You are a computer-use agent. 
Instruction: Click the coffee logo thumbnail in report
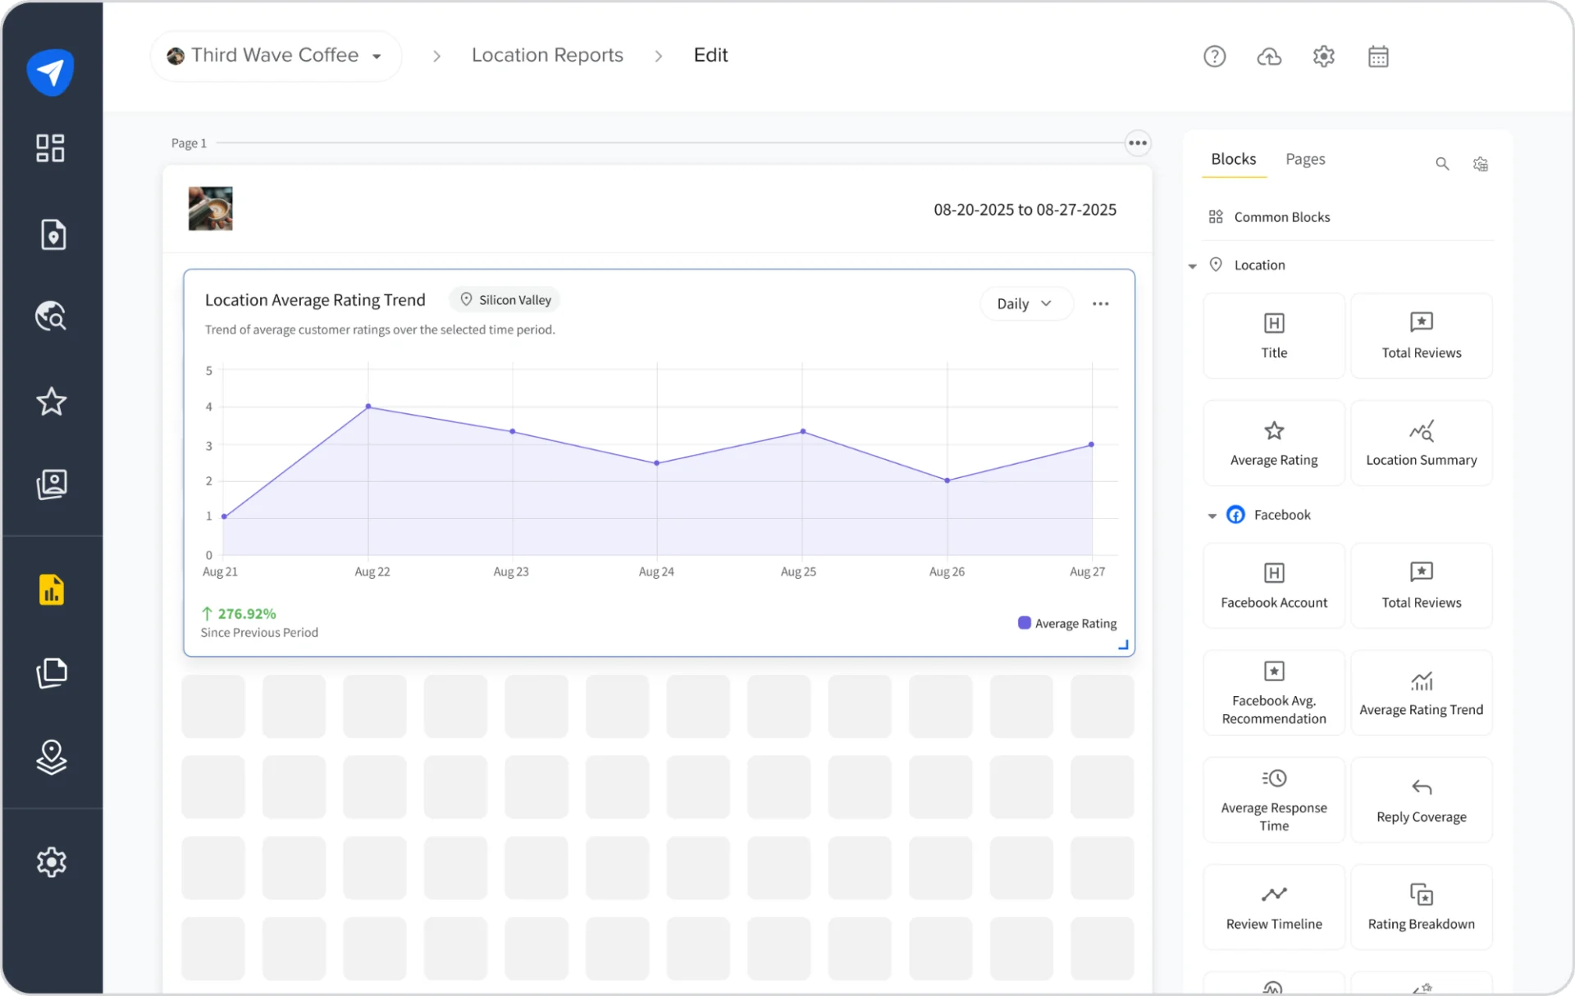click(x=210, y=208)
